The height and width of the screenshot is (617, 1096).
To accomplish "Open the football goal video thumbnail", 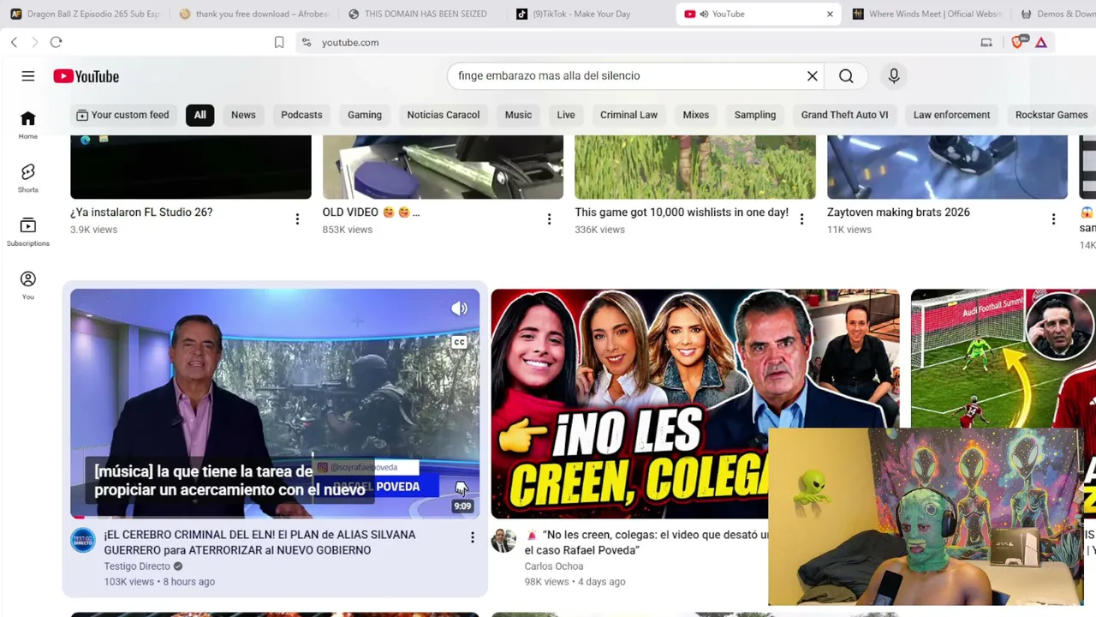I will [1004, 358].
